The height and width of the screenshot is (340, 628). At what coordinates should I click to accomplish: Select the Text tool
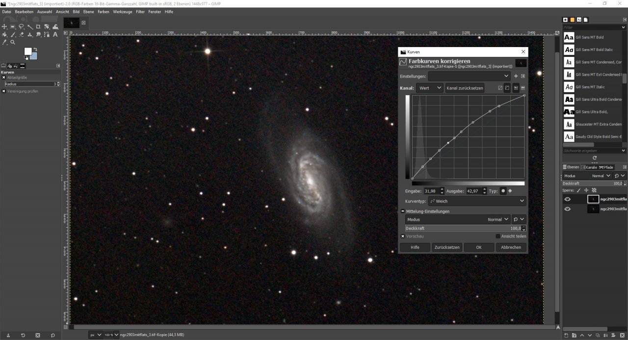tap(55, 35)
